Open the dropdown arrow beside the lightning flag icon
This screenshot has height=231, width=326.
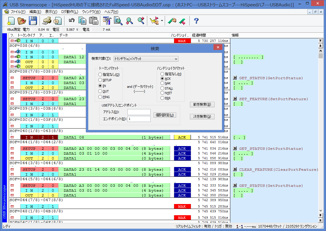(162, 21)
